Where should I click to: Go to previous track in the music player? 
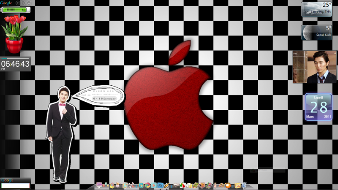[x=94, y=91]
